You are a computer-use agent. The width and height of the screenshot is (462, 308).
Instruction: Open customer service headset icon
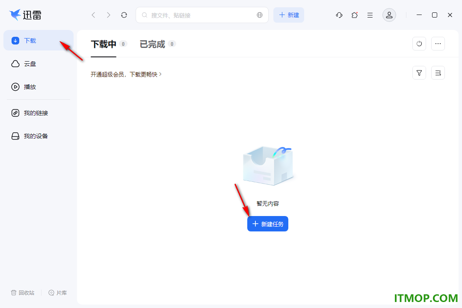[x=339, y=15]
